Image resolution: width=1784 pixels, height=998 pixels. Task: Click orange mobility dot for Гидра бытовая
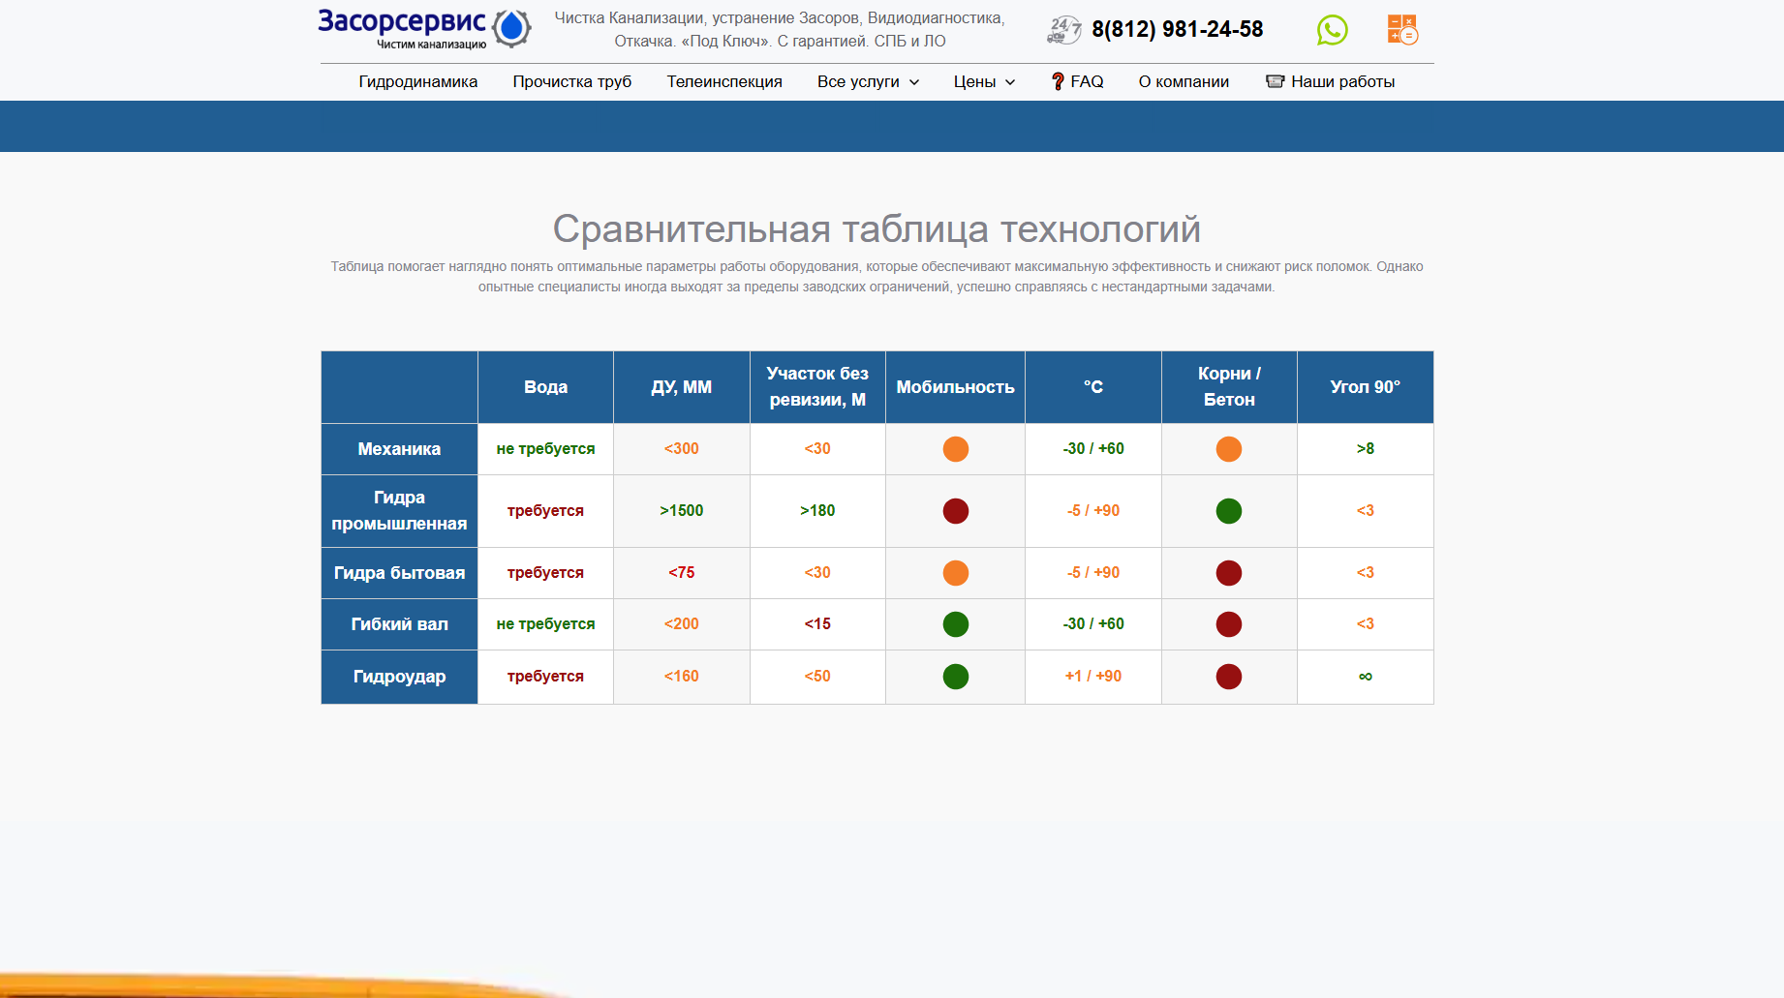955,573
